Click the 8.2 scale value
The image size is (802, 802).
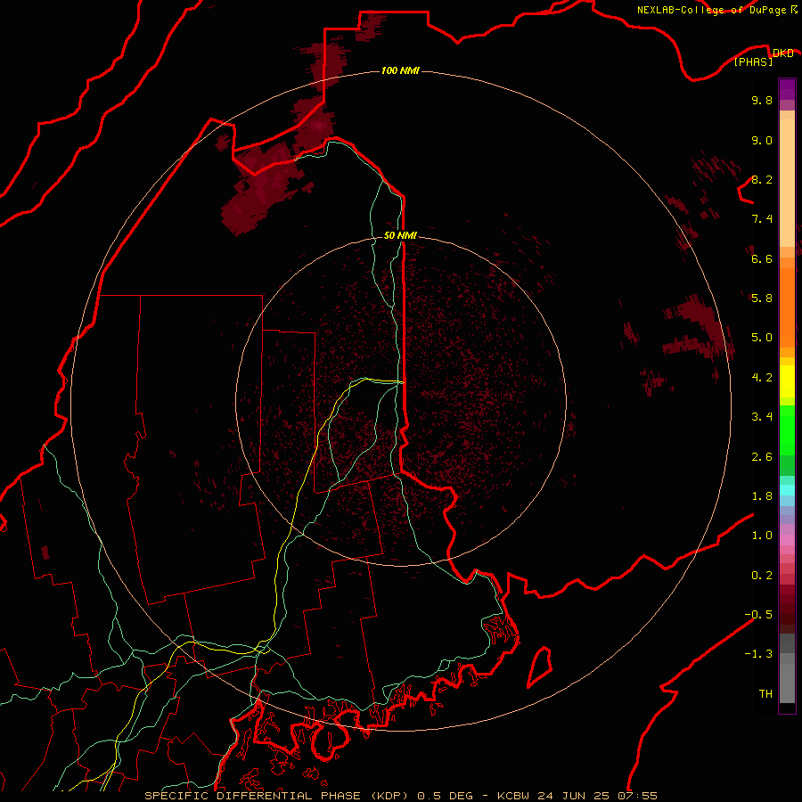pyautogui.click(x=762, y=179)
